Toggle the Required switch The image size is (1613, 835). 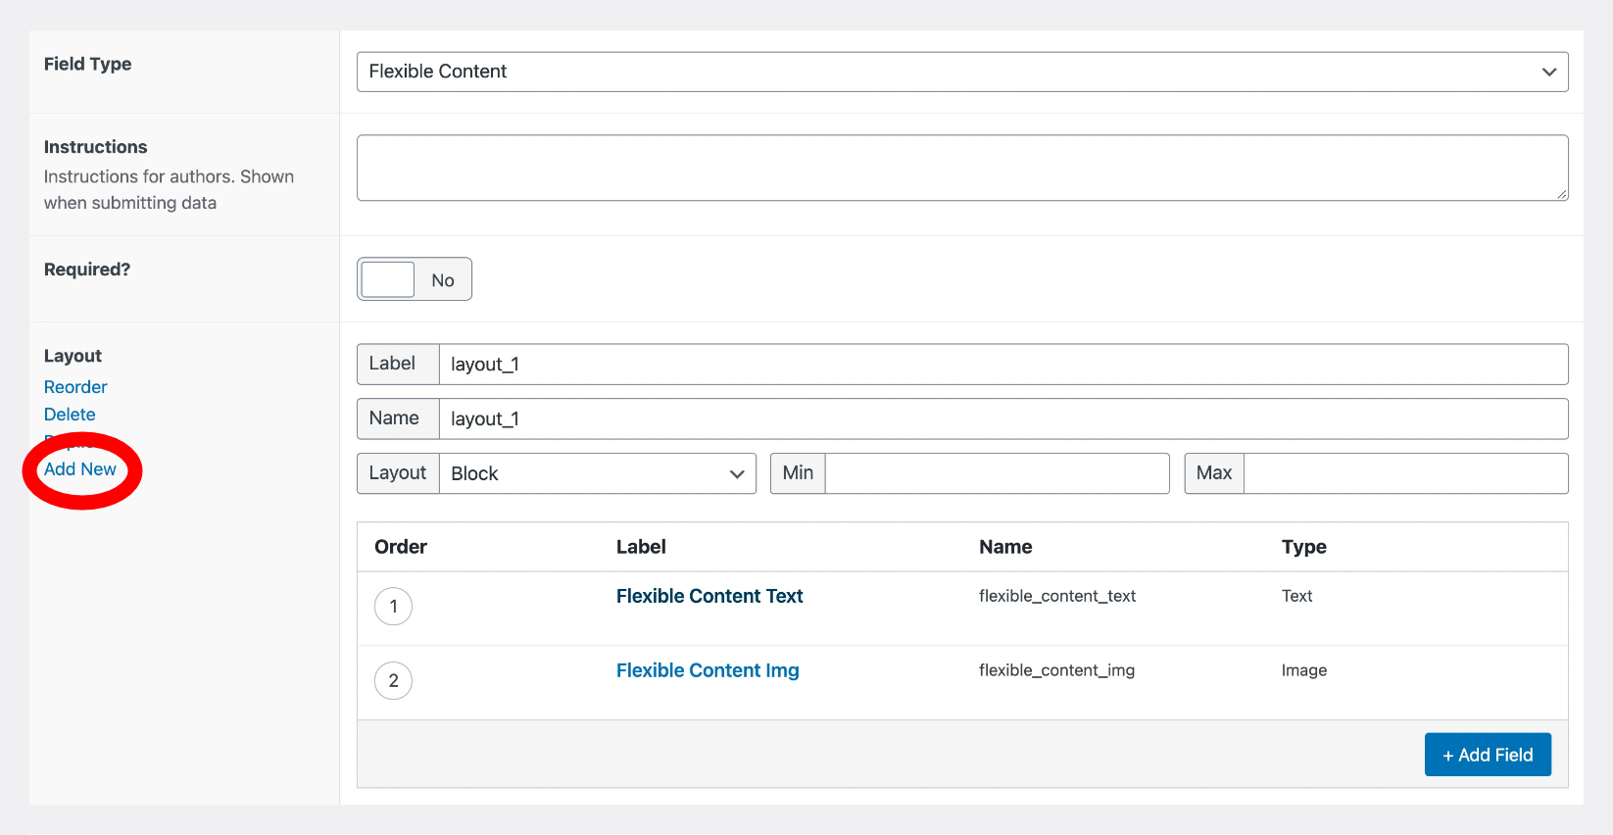(414, 279)
